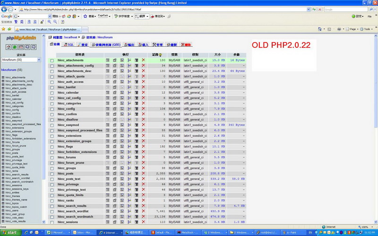The height and width of the screenshot is (236, 378).
Task: Click Structure icon for hknz_flags row
Action: coord(115,146)
